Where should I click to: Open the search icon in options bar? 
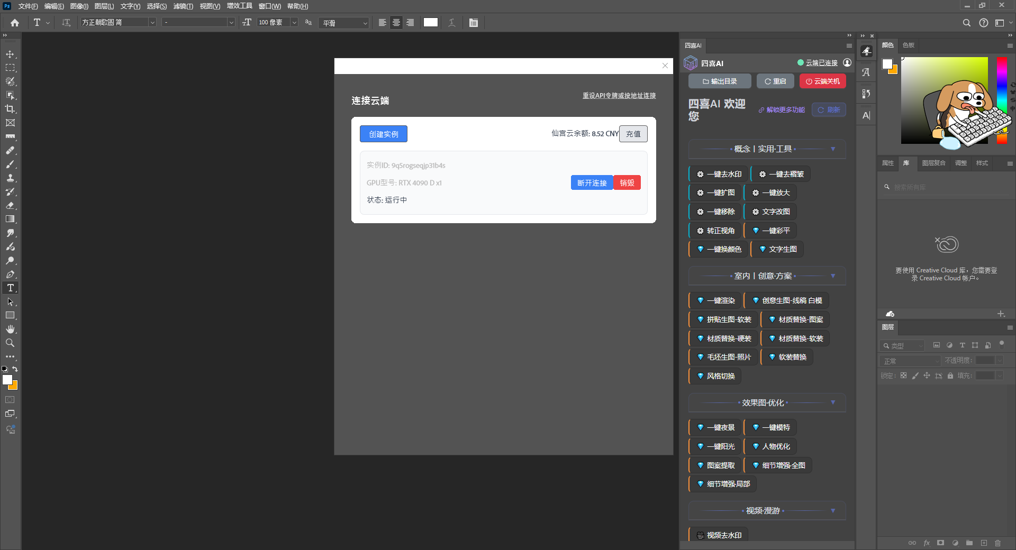966,23
